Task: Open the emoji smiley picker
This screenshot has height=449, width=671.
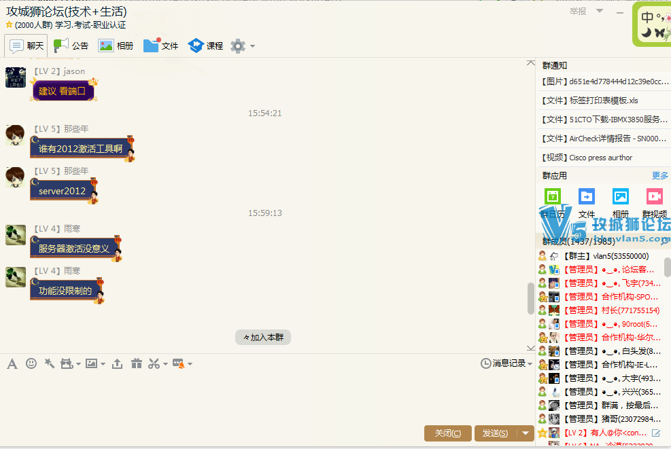Action: tap(31, 364)
